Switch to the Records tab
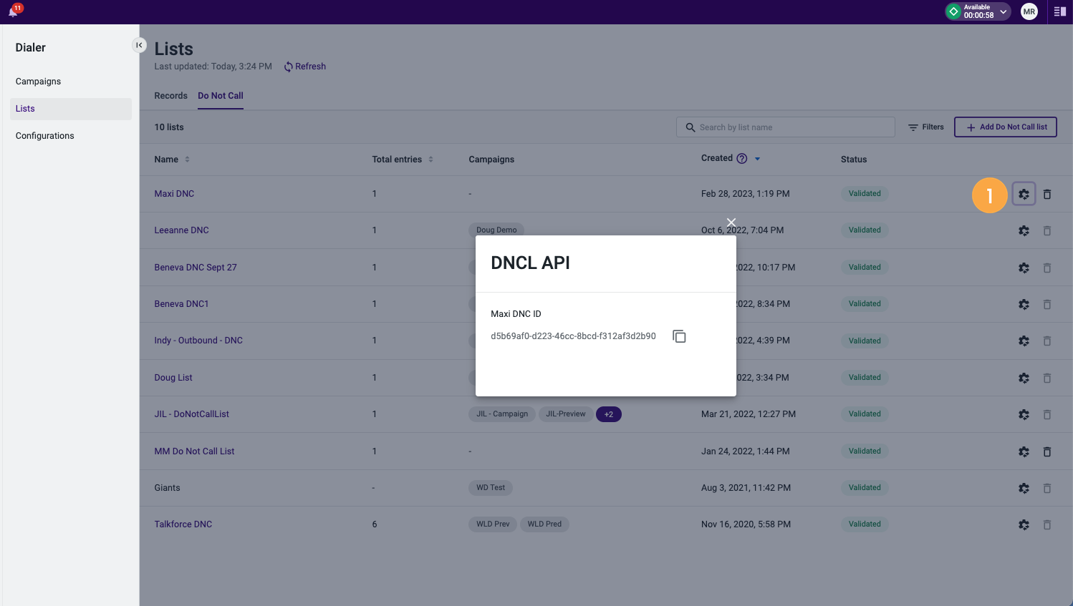 170,95
